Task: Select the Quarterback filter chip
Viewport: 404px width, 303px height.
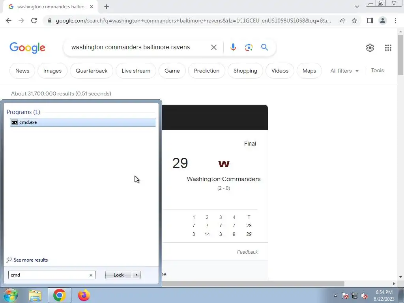Action: [92, 71]
